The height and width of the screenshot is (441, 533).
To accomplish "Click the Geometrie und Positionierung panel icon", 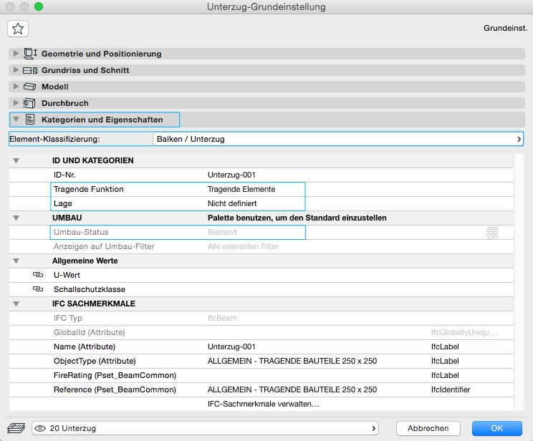I will [30, 54].
